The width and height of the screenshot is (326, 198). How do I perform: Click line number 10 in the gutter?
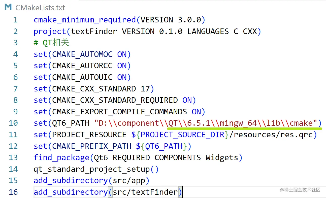[x=13, y=123]
